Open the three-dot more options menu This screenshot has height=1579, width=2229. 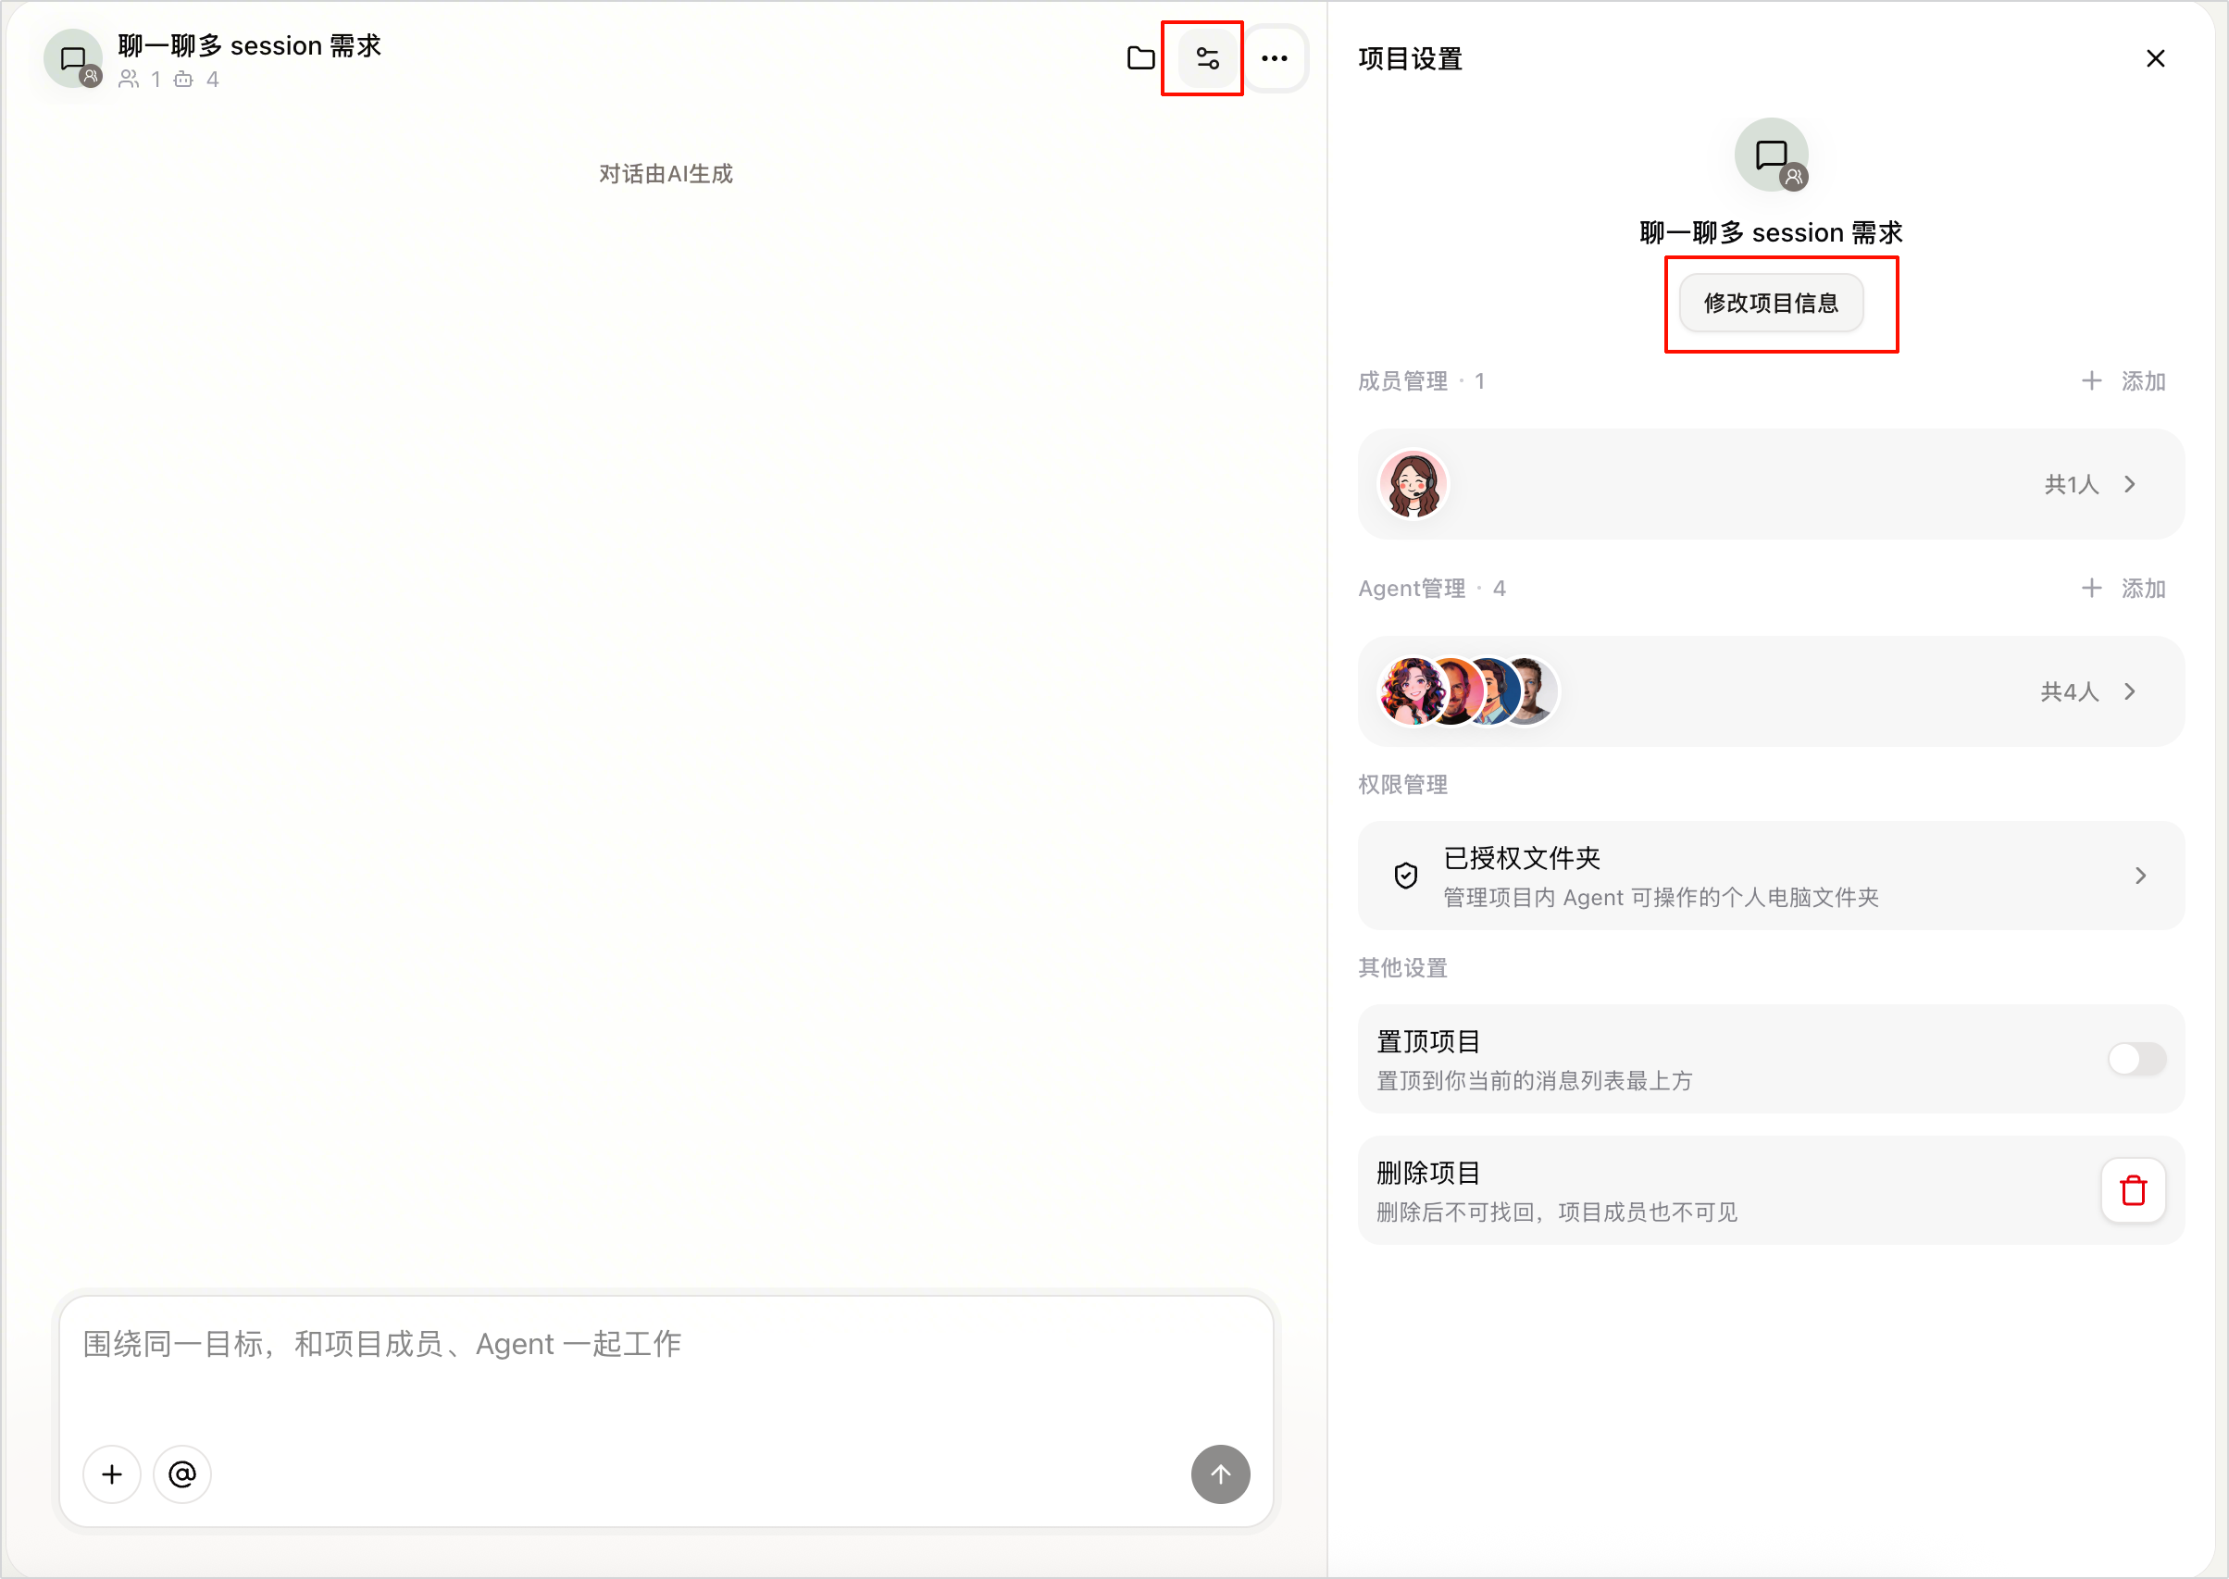coord(1274,58)
